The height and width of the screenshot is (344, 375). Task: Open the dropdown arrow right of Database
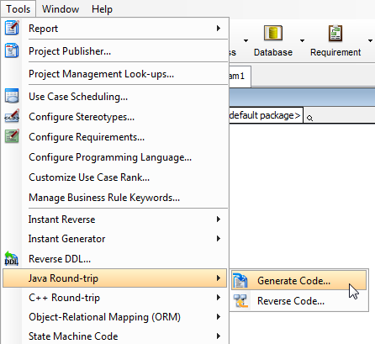tap(302, 41)
